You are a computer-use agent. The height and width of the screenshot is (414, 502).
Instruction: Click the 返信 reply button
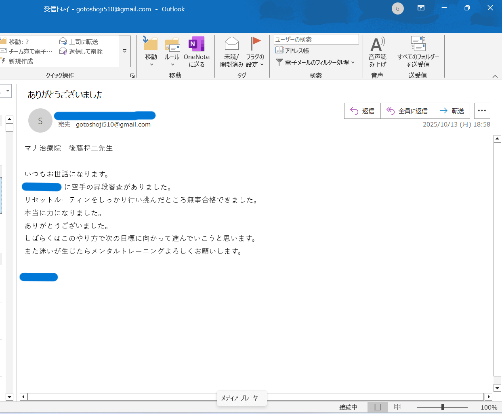362,111
